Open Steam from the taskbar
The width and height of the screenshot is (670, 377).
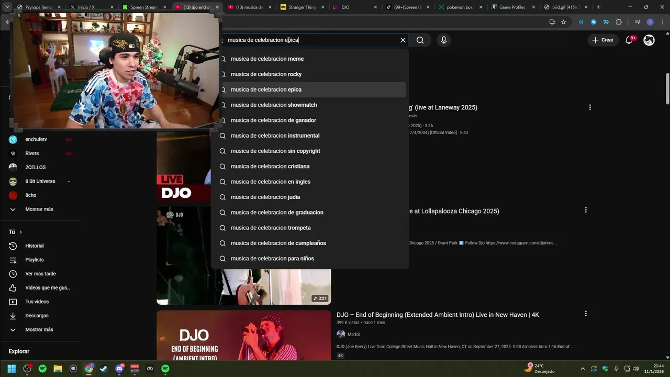tap(104, 369)
